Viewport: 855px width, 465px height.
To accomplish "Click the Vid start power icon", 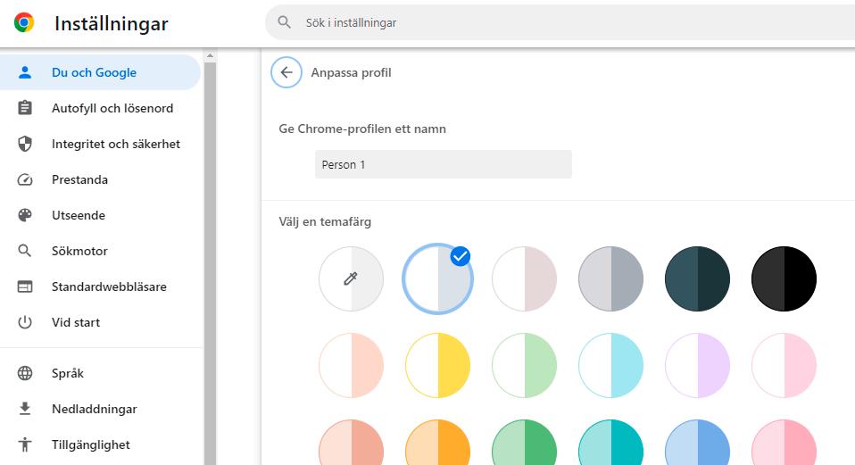I will [x=25, y=322].
